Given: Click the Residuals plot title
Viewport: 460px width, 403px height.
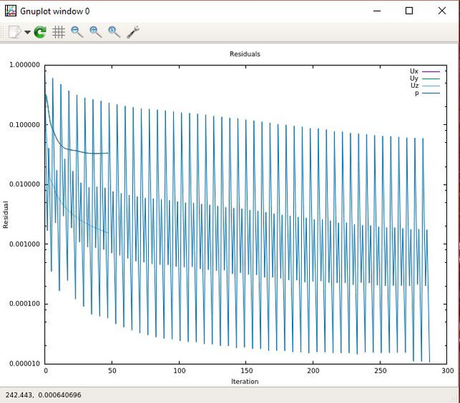Looking at the screenshot, I should (x=244, y=54).
